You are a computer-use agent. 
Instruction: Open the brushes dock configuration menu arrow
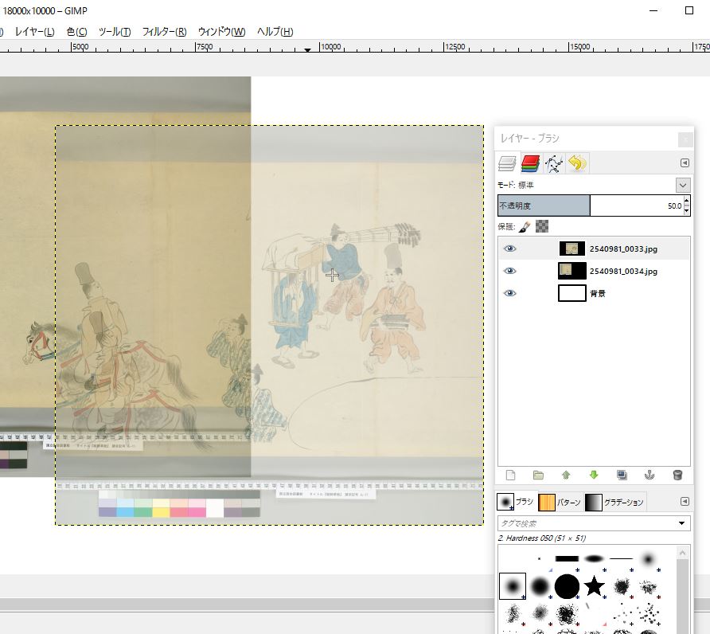685,501
